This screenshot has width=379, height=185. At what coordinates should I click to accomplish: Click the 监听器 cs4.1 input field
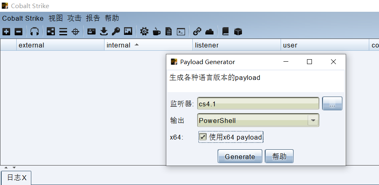258,103
